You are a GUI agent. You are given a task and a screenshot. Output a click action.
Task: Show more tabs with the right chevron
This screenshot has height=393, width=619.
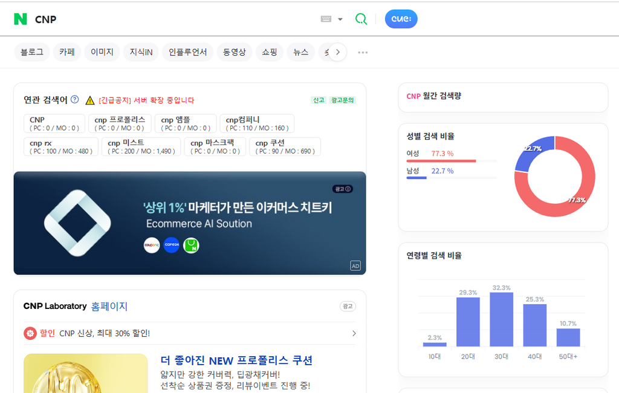(x=337, y=52)
